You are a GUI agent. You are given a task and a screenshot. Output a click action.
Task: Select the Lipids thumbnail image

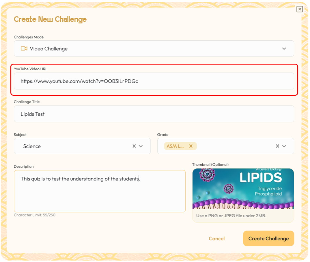tap(243, 189)
